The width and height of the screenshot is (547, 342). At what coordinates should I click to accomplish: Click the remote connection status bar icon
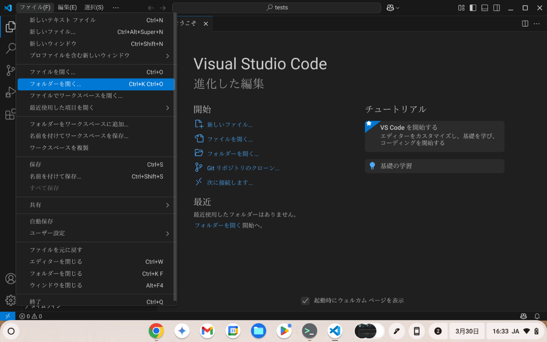click(x=7, y=316)
